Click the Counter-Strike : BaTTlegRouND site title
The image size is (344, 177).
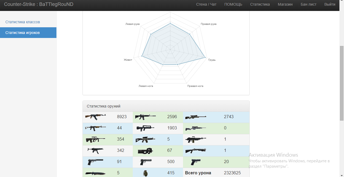39,4
